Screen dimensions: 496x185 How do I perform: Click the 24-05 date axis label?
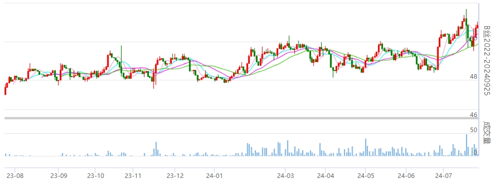(x=365, y=175)
